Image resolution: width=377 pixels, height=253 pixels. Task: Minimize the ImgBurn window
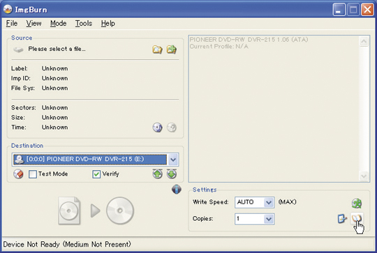click(x=339, y=10)
